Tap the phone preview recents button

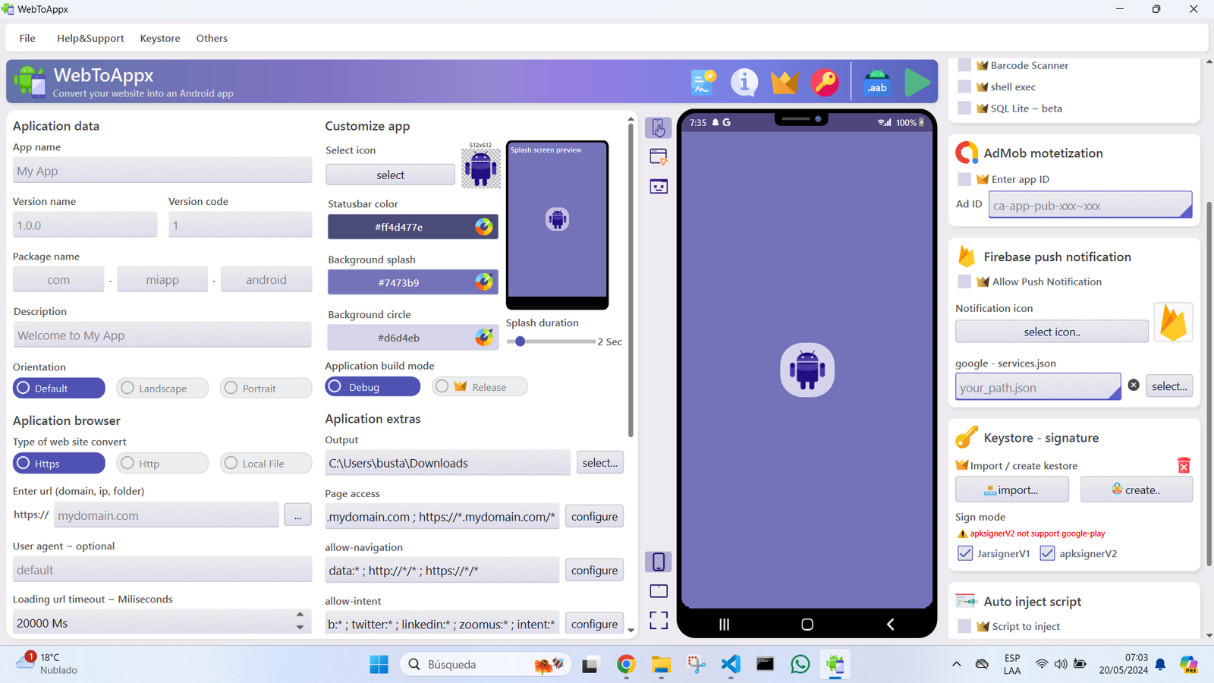pos(724,624)
